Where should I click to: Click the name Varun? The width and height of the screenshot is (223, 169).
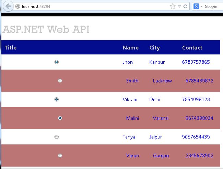pyautogui.click(x=132, y=156)
